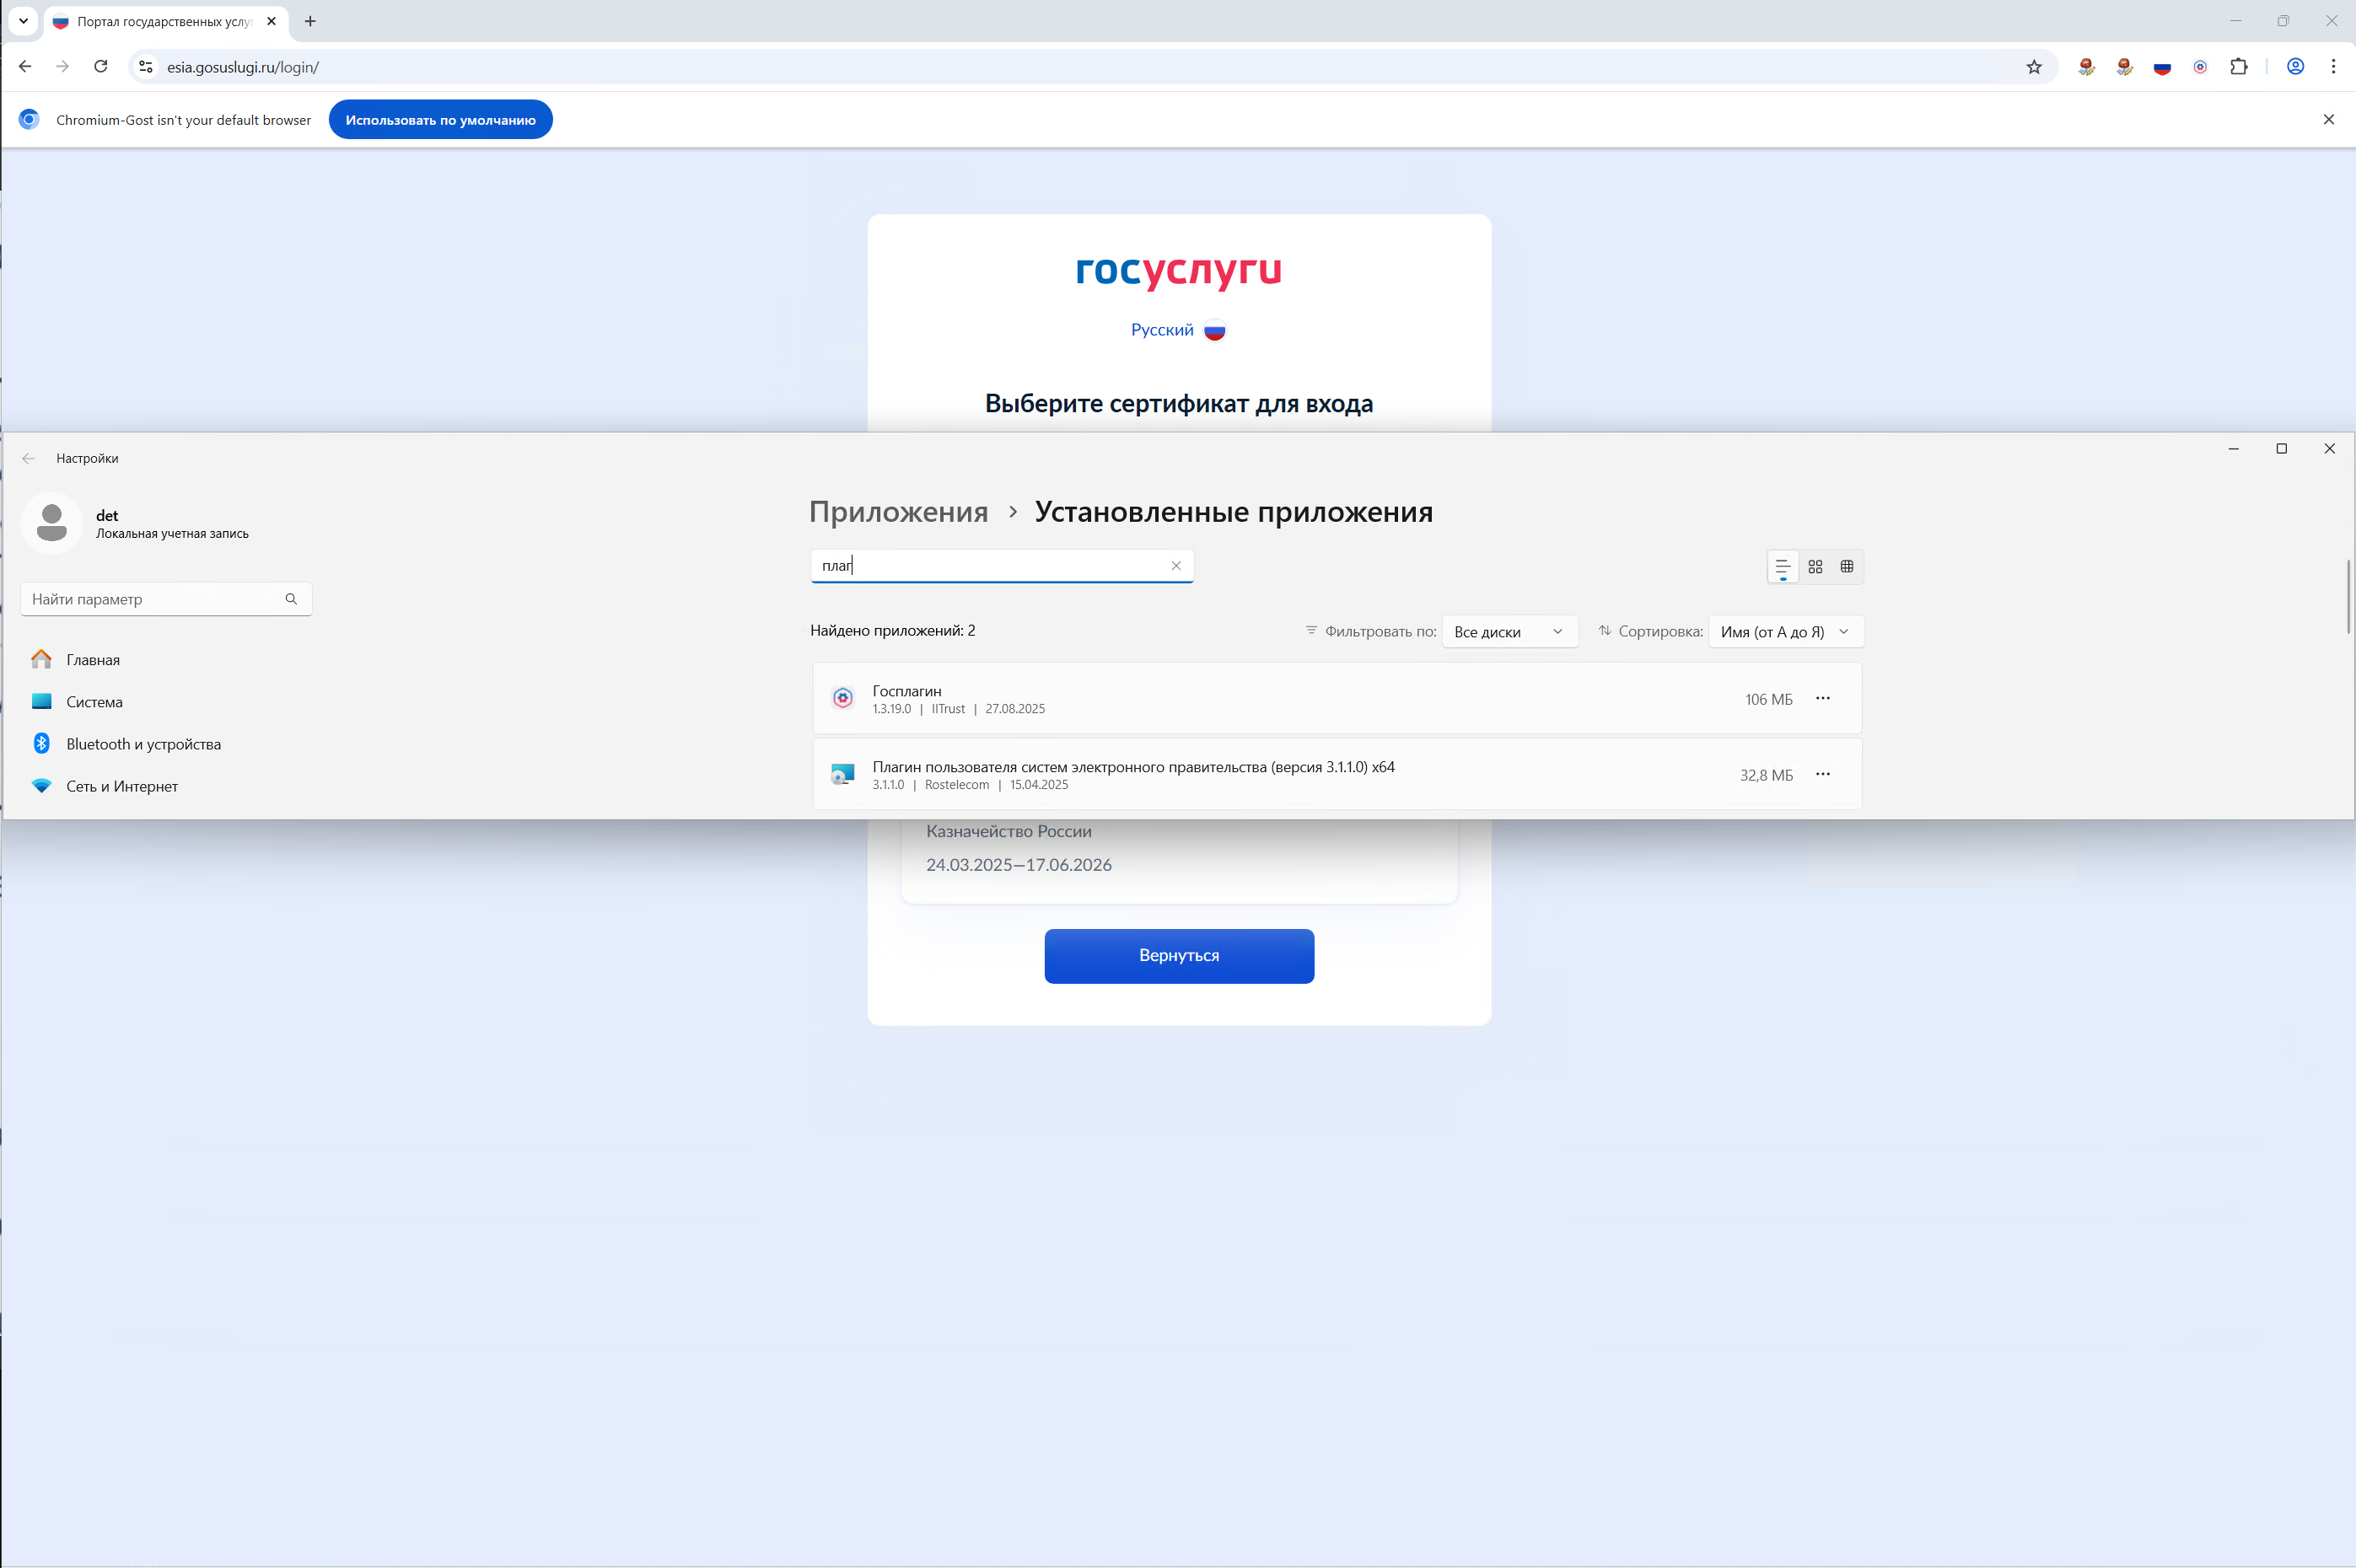Click Использовать по умолчанию button
This screenshot has width=2356, height=1568.
440,119
